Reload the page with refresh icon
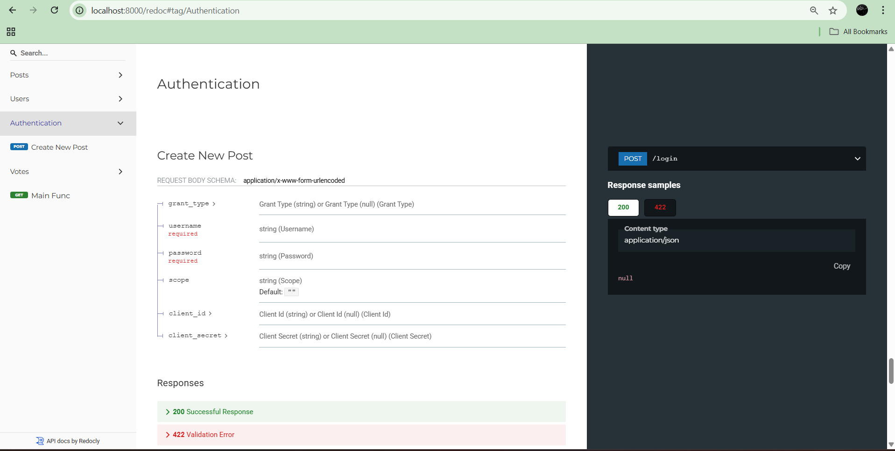This screenshot has width=895, height=451. point(55,10)
